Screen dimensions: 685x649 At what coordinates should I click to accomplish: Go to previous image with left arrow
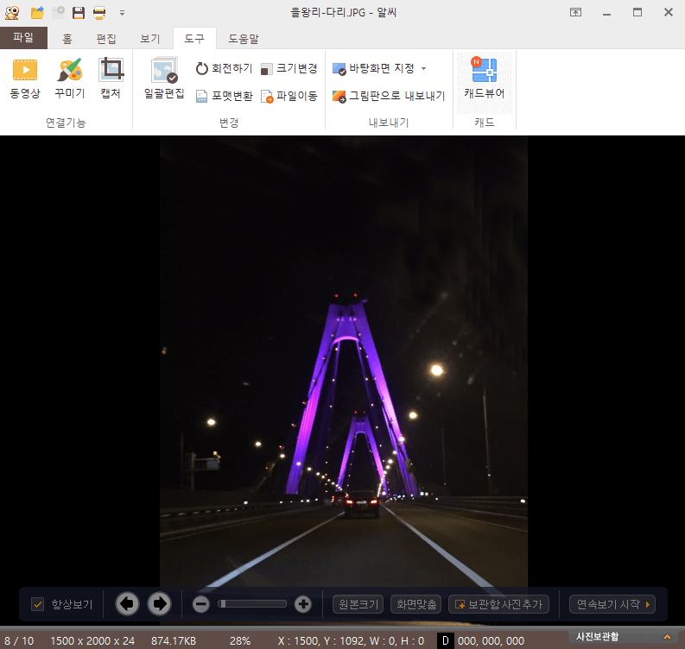tap(127, 604)
